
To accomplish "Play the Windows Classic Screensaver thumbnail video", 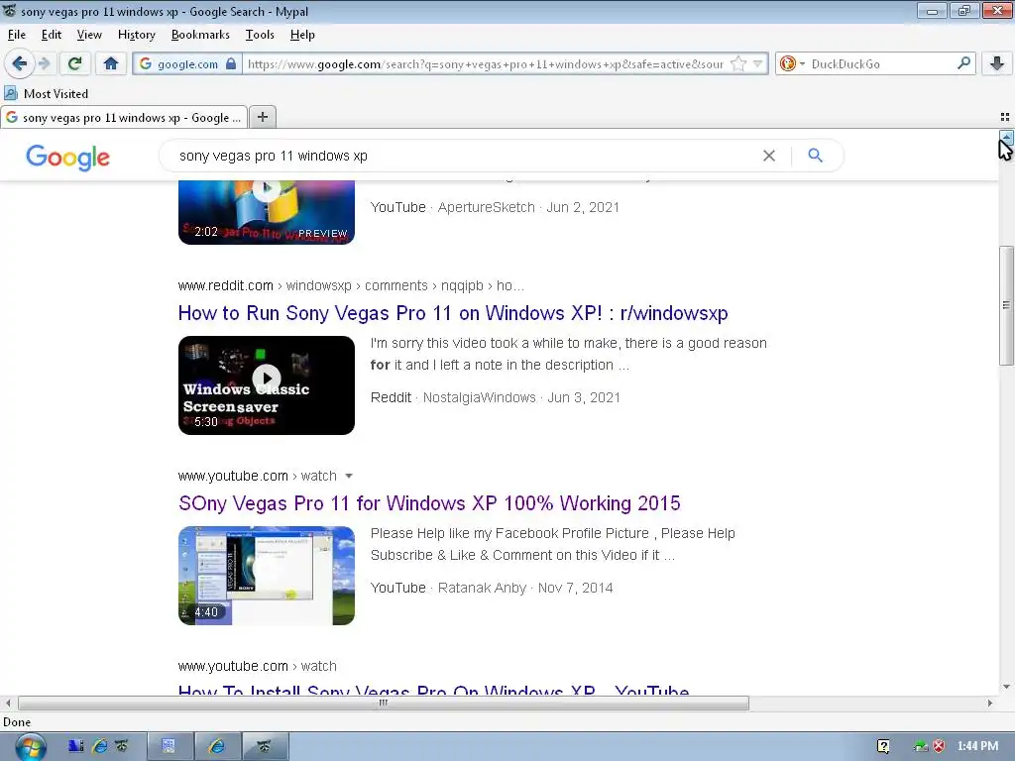I will click(x=266, y=385).
